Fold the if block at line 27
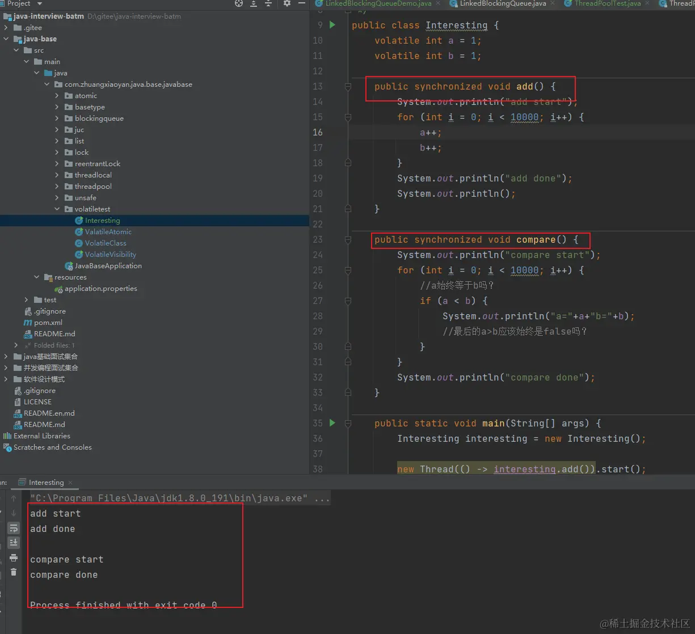The width and height of the screenshot is (695, 634). (x=348, y=301)
